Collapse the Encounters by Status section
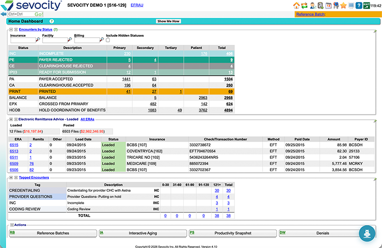Viewport: 382px width, 248px height. tap(11, 30)
